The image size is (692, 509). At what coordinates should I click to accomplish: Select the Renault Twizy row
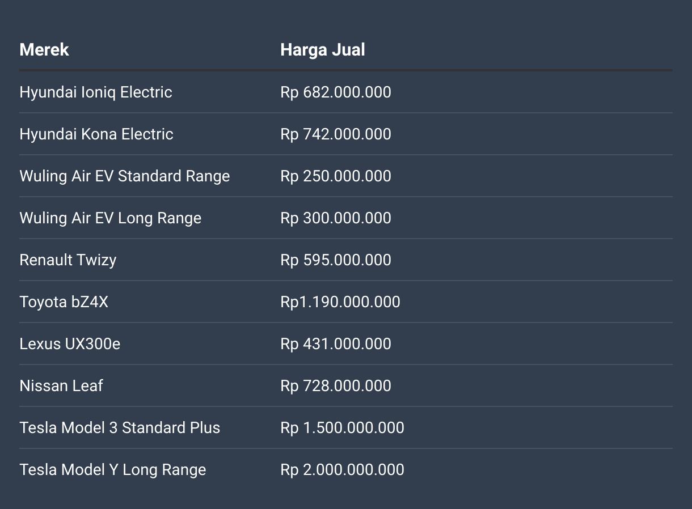click(x=346, y=260)
